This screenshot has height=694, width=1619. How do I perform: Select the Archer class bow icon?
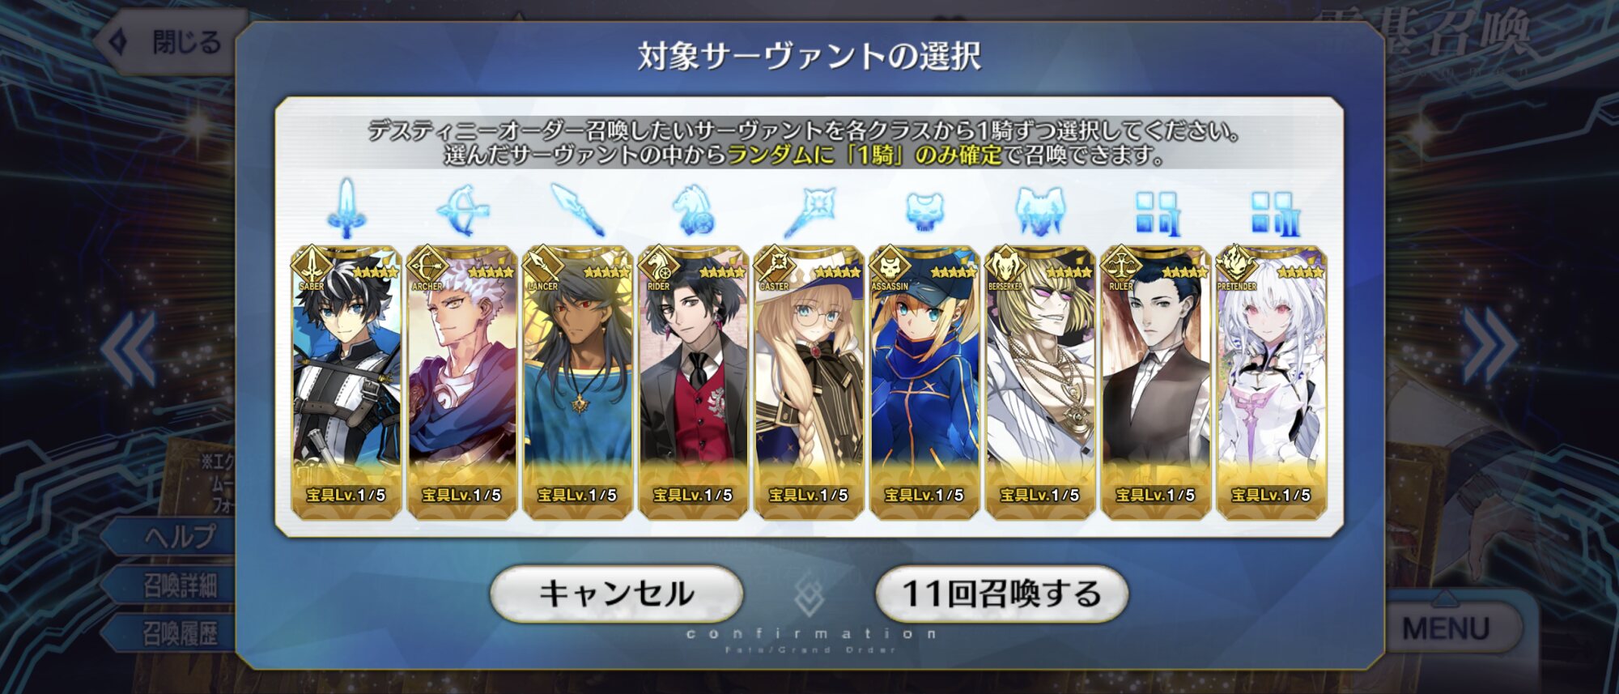click(x=463, y=211)
